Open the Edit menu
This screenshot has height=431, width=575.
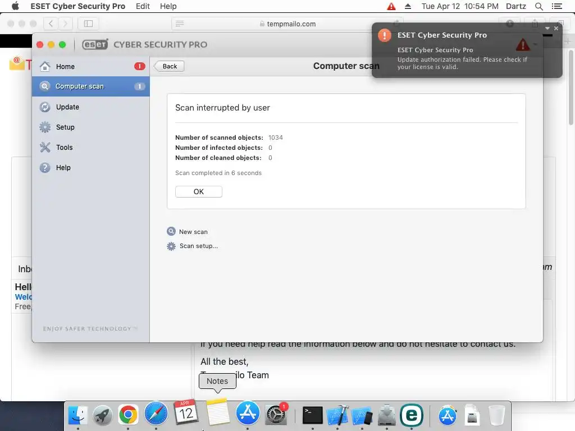coord(143,6)
